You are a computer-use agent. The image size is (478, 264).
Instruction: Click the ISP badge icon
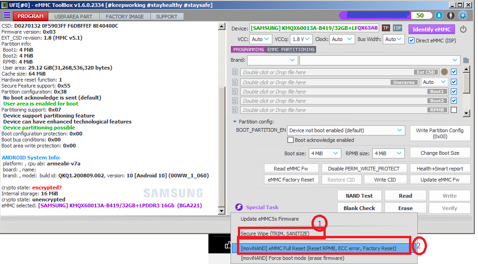(397, 28)
